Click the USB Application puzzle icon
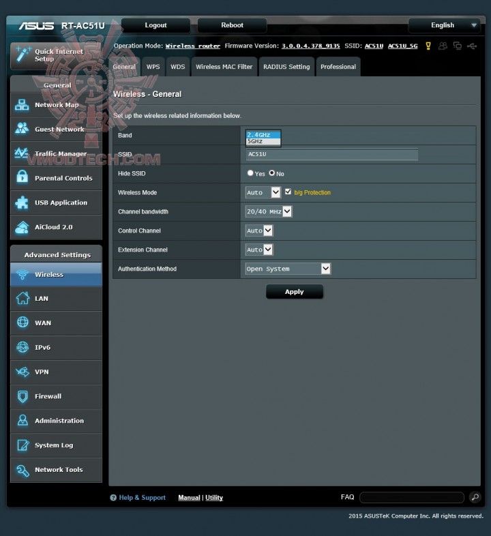 click(x=22, y=203)
